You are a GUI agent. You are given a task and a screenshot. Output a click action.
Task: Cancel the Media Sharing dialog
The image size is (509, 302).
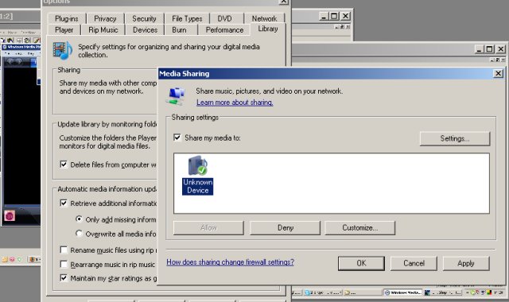coord(414,263)
